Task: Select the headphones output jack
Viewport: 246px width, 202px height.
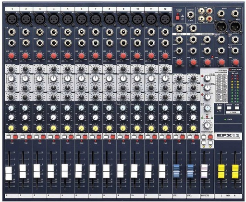Action: [235, 50]
